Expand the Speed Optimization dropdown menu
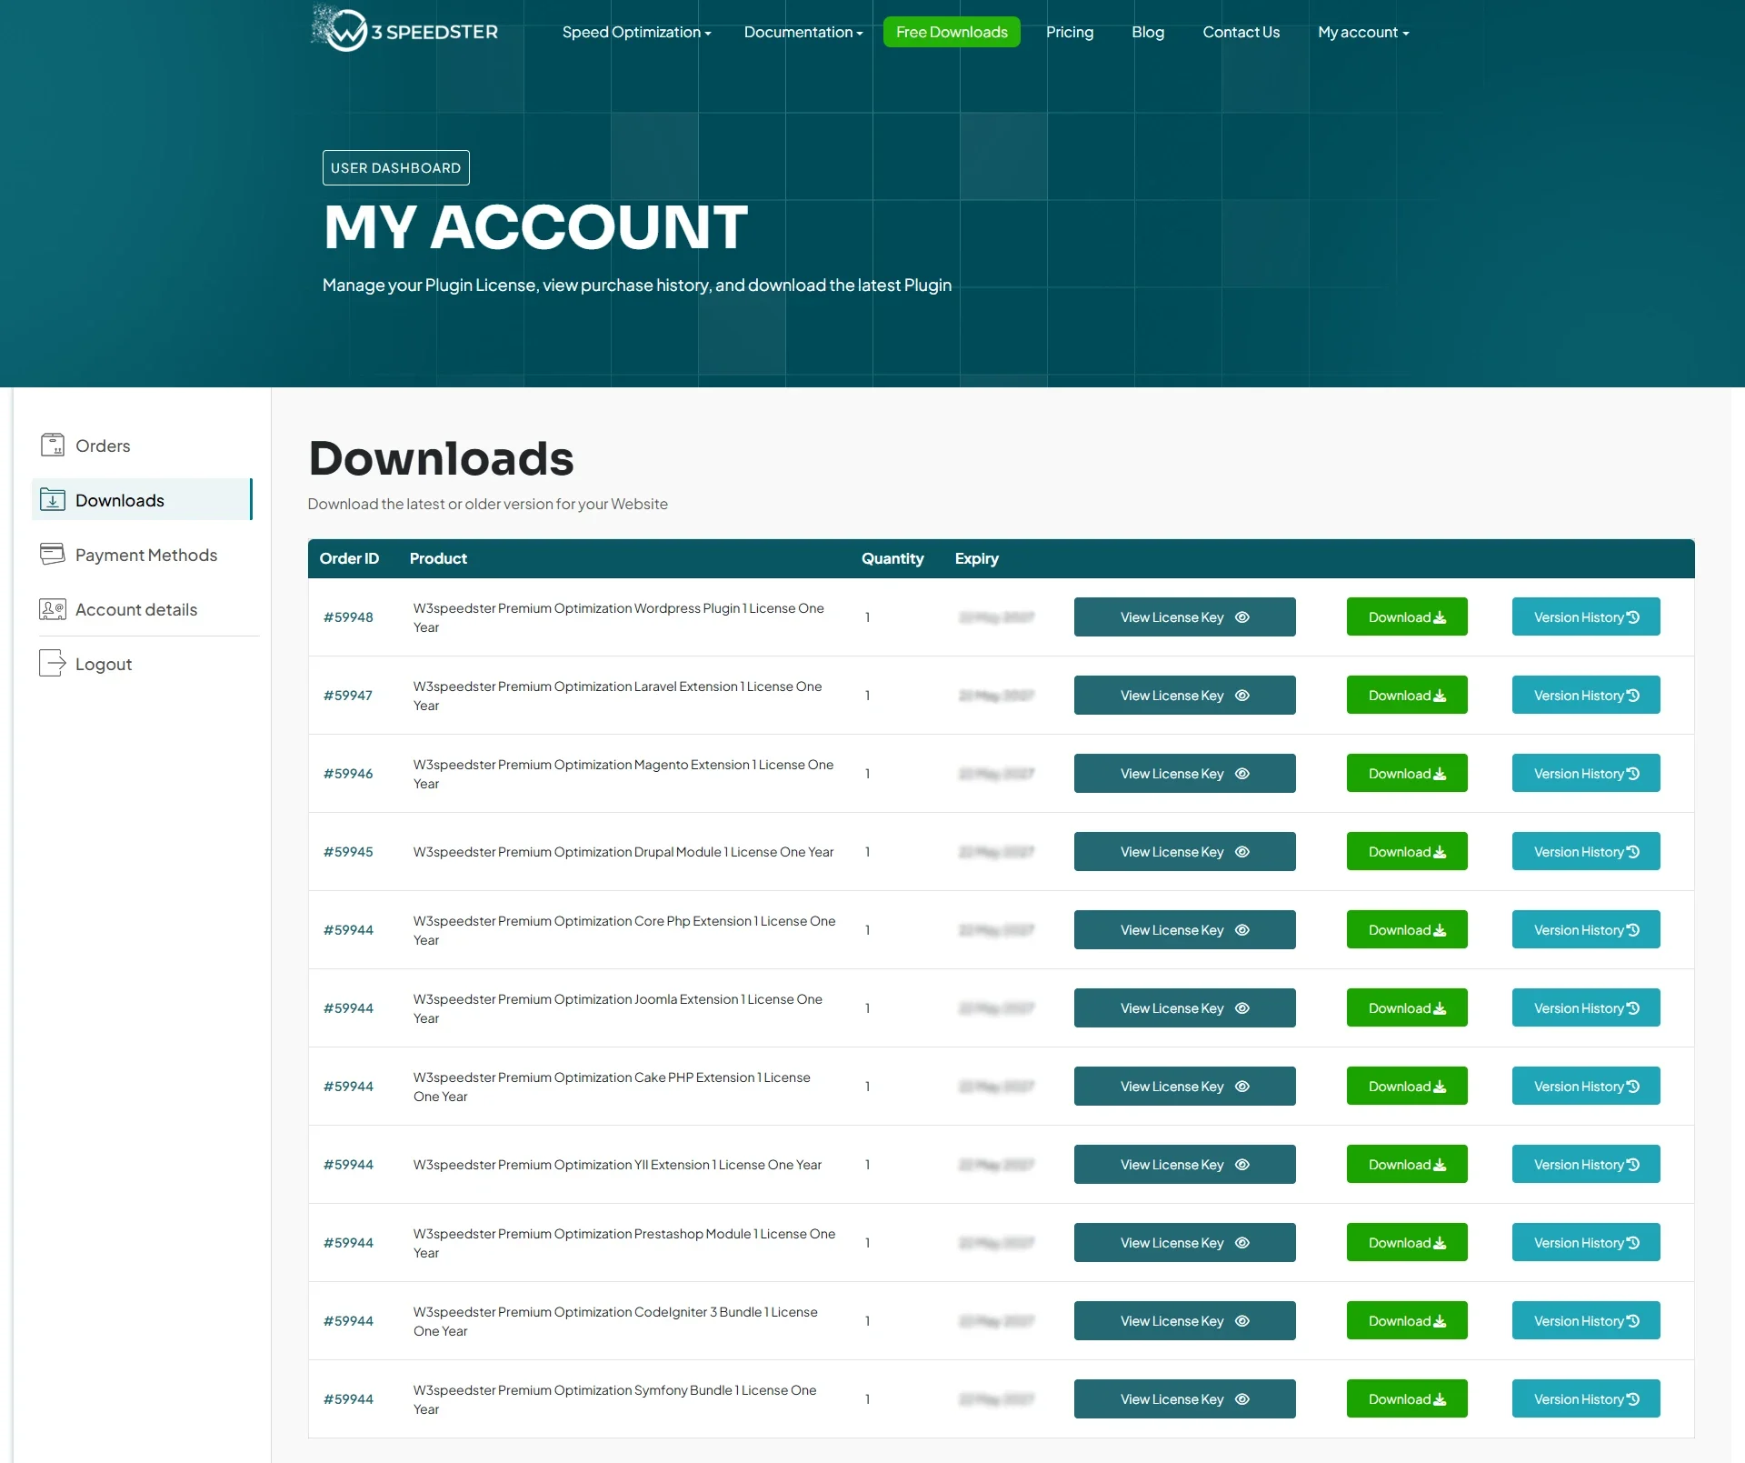This screenshot has height=1463, width=1745. pos(636,32)
